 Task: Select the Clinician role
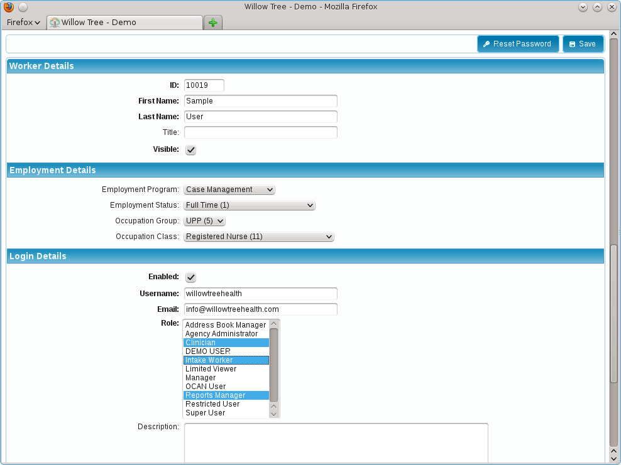click(x=226, y=343)
